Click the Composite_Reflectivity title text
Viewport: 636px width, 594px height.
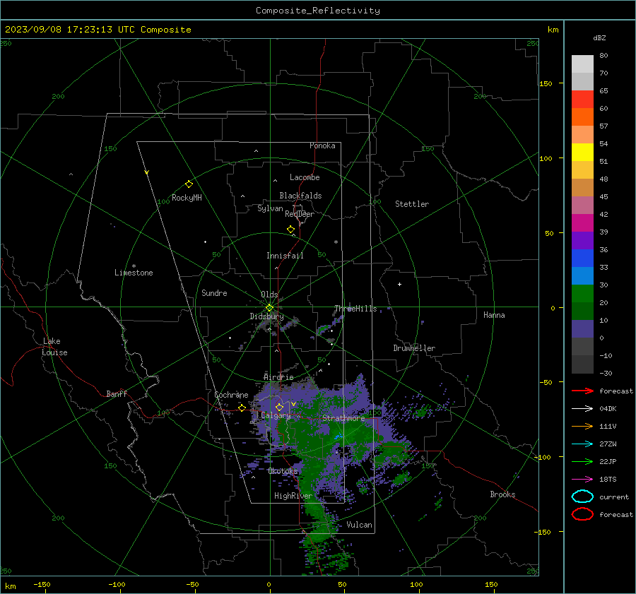coord(318,11)
